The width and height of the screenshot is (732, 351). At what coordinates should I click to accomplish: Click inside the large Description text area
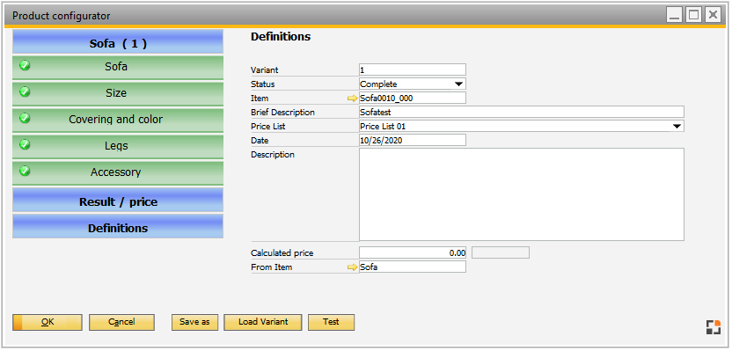[522, 194]
